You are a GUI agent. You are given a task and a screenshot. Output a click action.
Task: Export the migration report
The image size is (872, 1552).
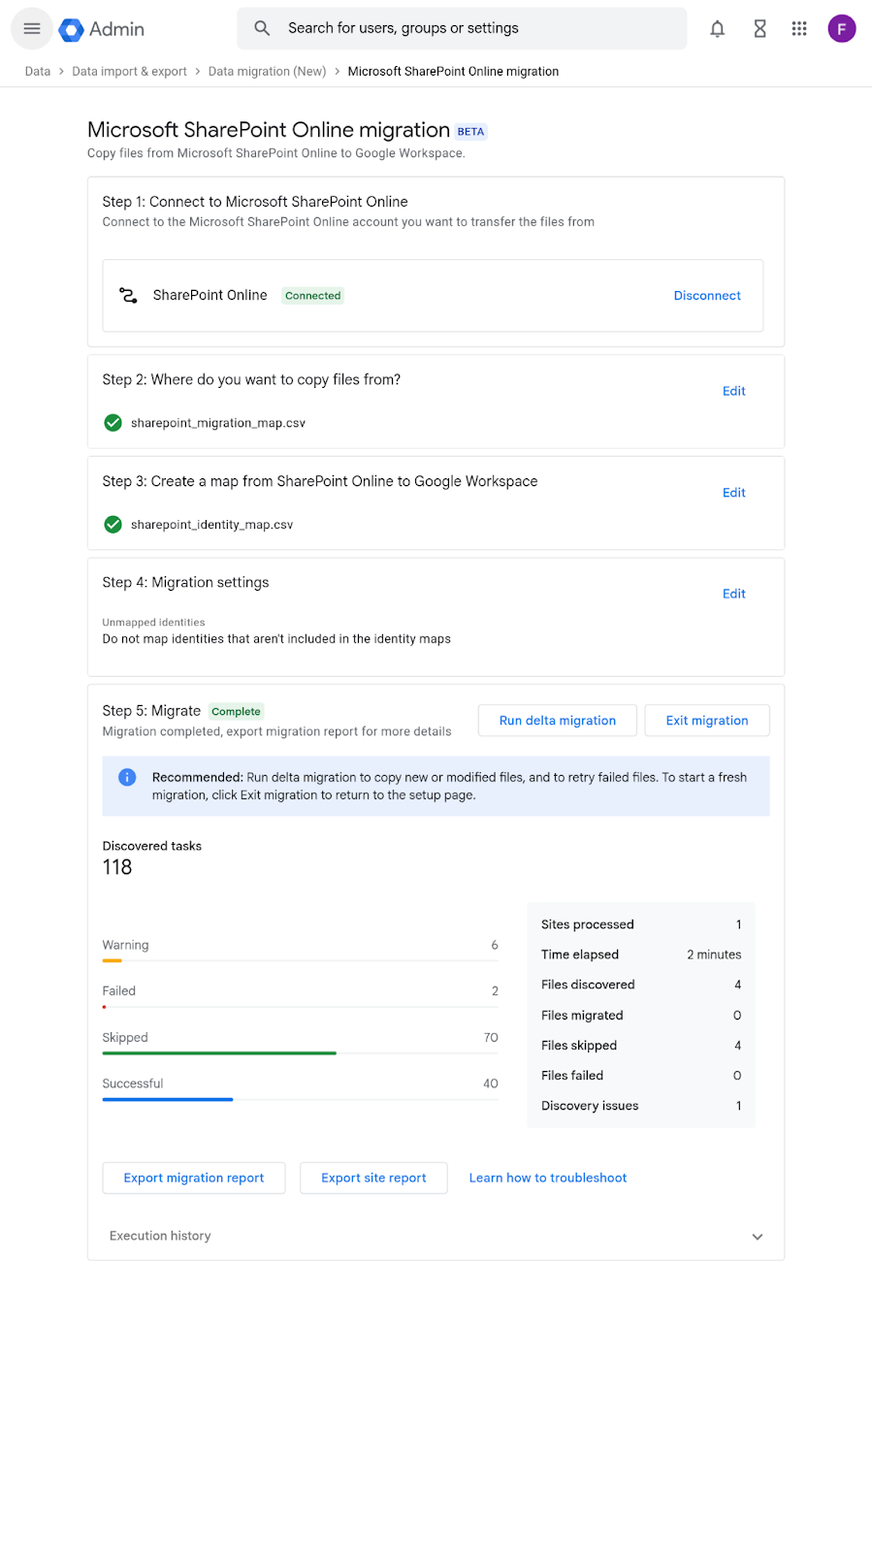click(194, 1178)
